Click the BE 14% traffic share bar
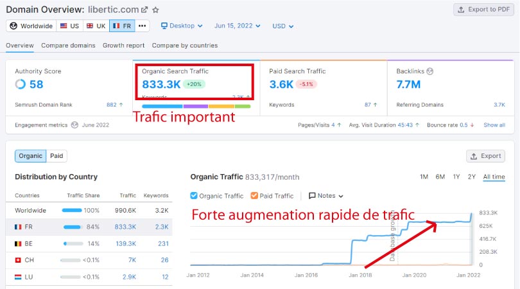Viewport: 520px width, 289px height. coord(73,244)
